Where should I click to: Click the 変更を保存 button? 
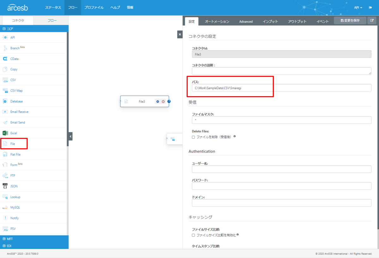pos(350,21)
